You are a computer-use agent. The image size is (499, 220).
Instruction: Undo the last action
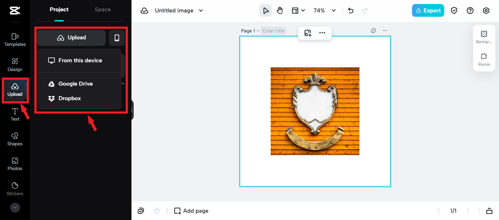(350, 11)
